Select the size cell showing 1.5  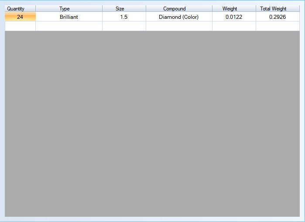coord(124,17)
